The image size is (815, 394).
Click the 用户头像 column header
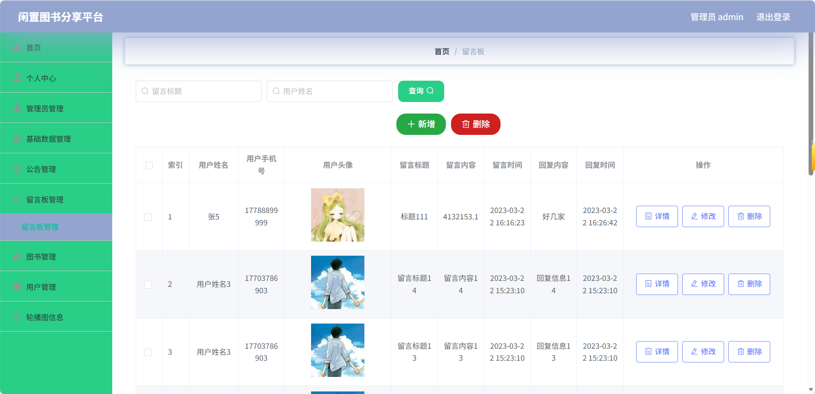point(338,165)
